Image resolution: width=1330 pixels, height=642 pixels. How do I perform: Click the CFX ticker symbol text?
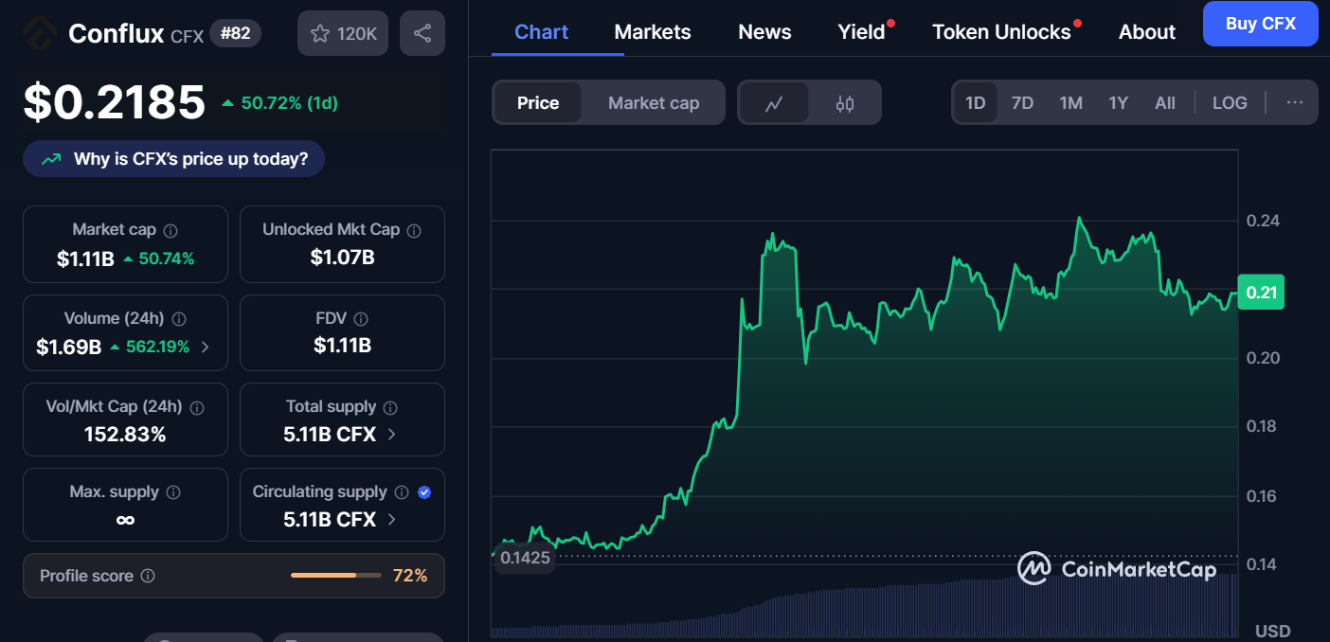pyautogui.click(x=187, y=37)
